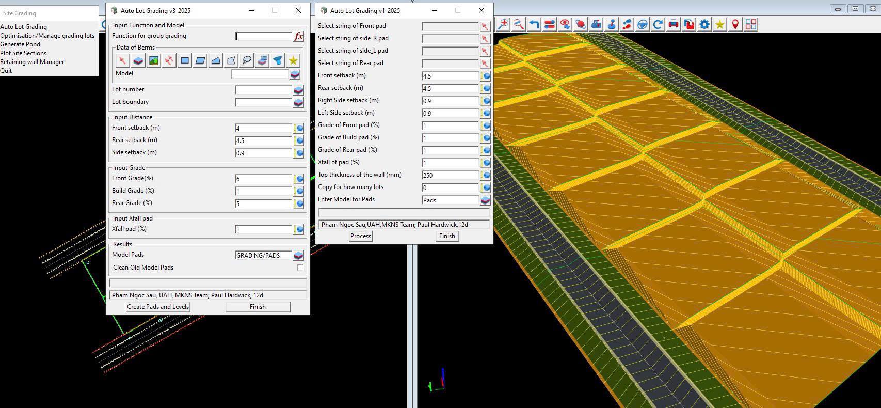Select the trapezoid shape icon

pos(215,60)
